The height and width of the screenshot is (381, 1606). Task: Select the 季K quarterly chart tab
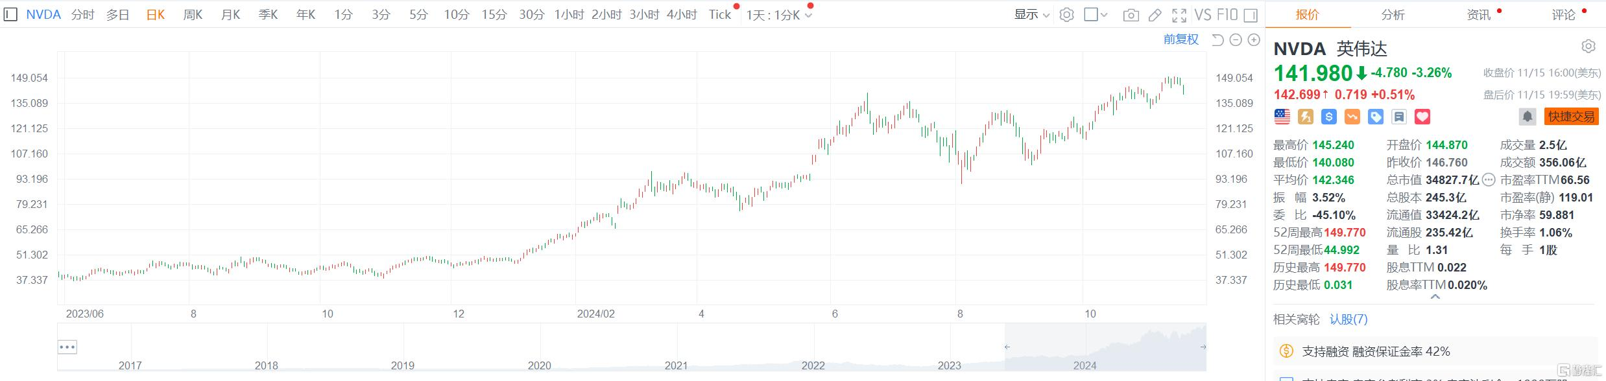268,14
